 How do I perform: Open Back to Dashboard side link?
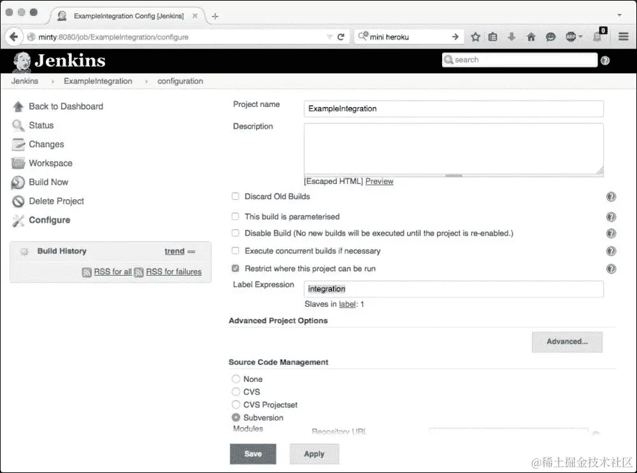tap(66, 106)
